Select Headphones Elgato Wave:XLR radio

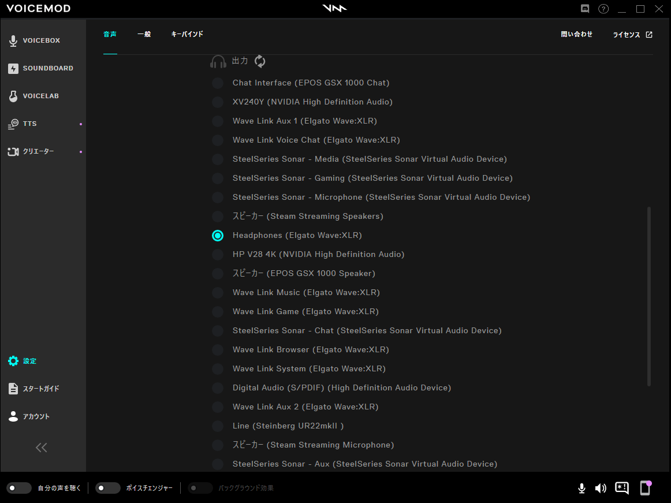click(x=218, y=236)
